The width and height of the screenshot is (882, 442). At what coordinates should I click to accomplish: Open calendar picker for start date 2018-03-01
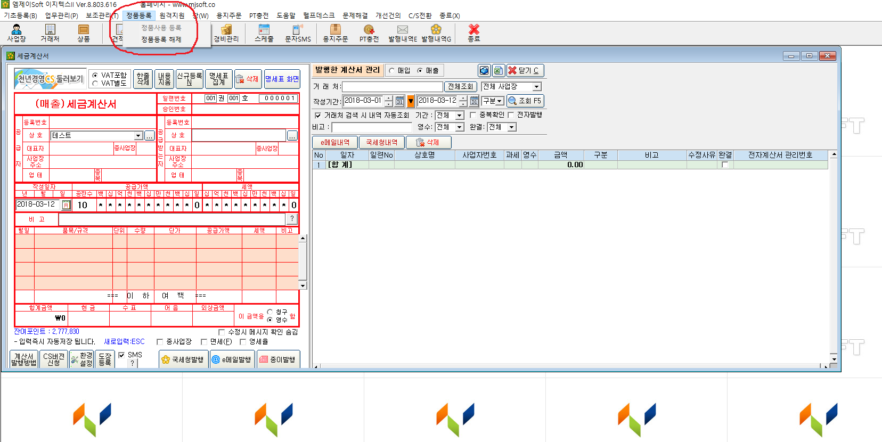[399, 101]
